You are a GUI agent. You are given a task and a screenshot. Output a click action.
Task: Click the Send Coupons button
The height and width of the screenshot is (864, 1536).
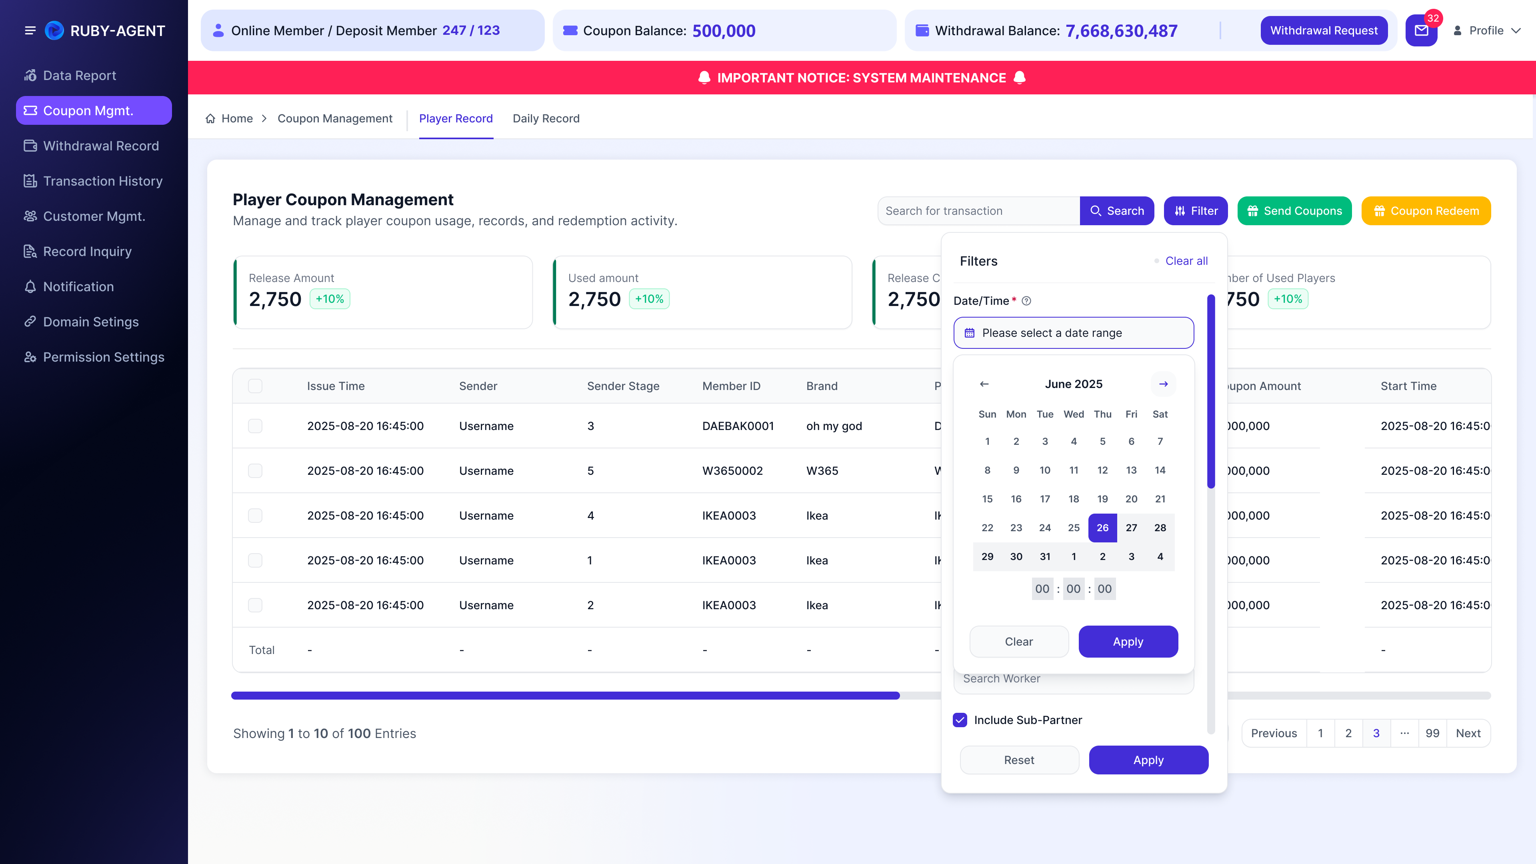pos(1294,210)
